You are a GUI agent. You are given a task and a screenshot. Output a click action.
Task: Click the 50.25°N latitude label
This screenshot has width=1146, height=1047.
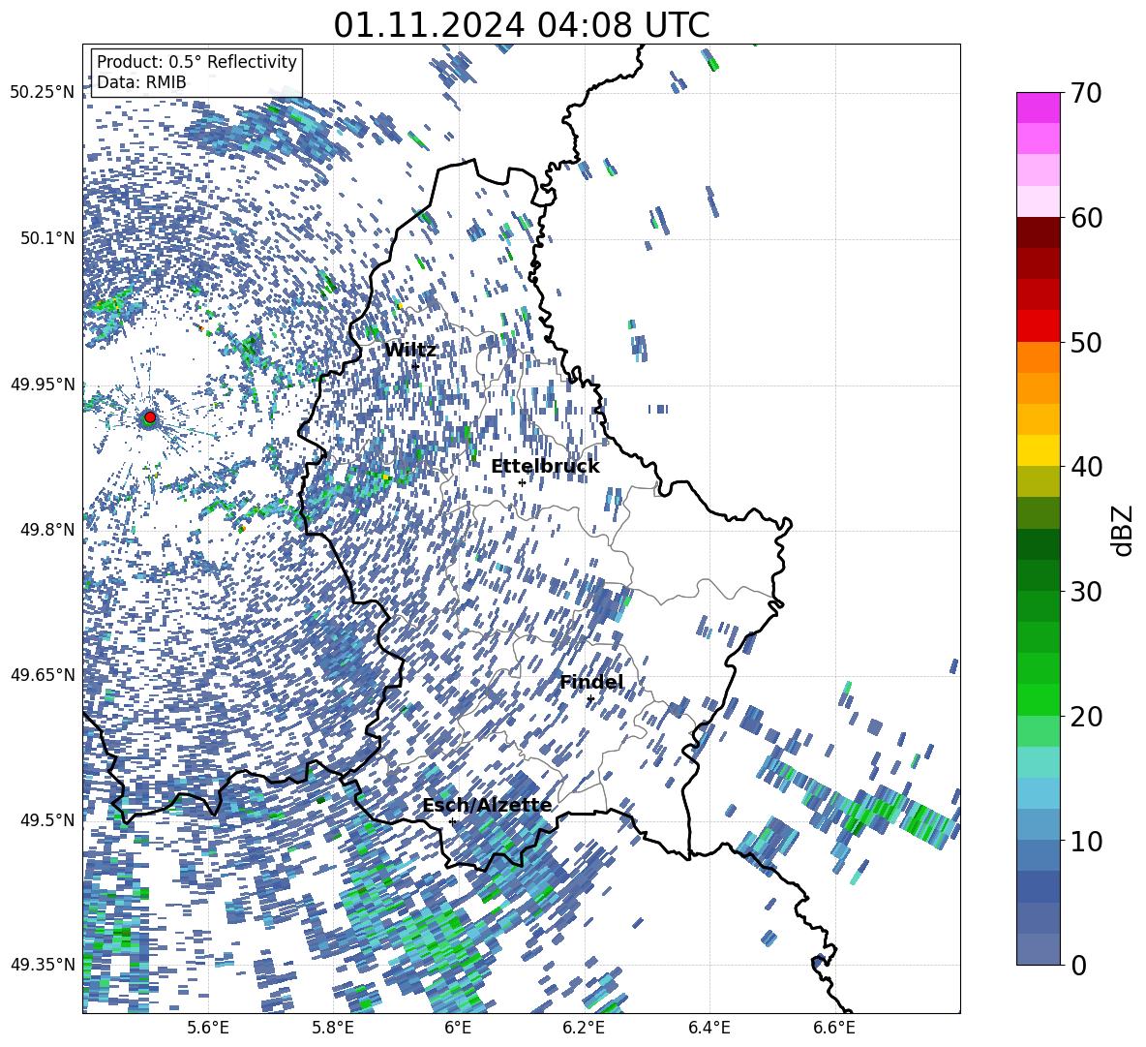(x=43, y=93)
